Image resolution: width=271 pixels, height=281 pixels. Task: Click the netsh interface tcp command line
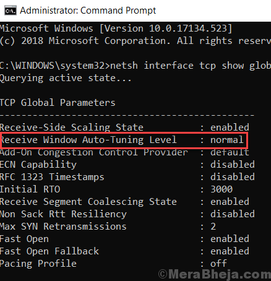click(135, 66)
